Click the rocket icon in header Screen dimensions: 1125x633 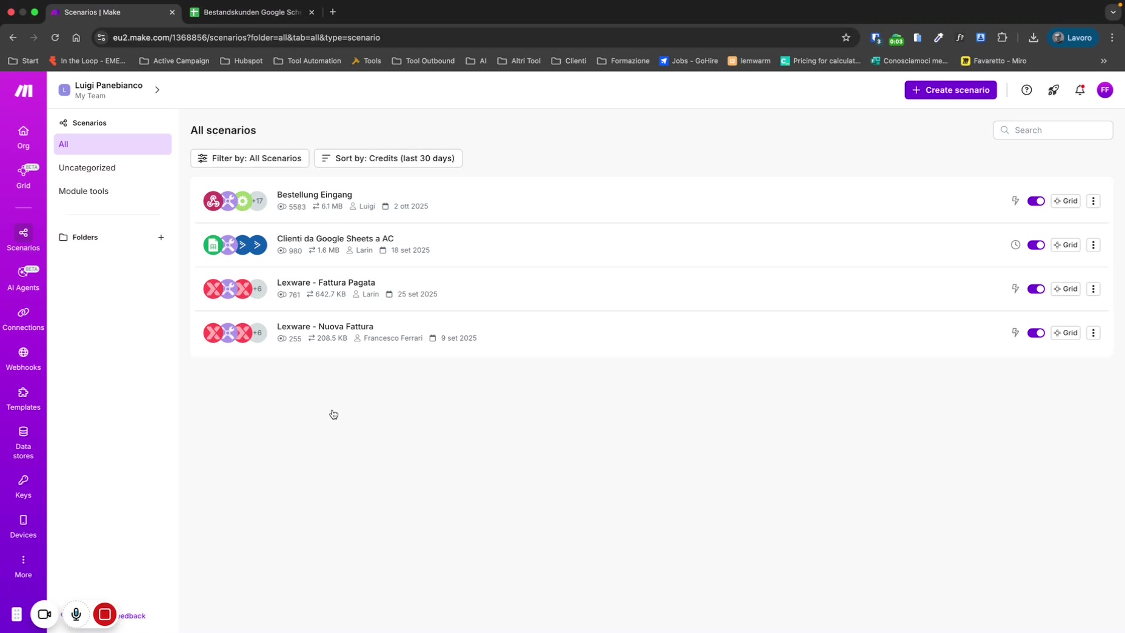[x=1053, y=90]
